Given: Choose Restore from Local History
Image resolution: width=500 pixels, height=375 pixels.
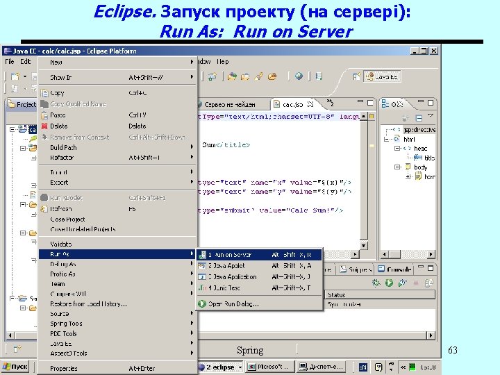Looking at the screenshot, I should (117, 304).
